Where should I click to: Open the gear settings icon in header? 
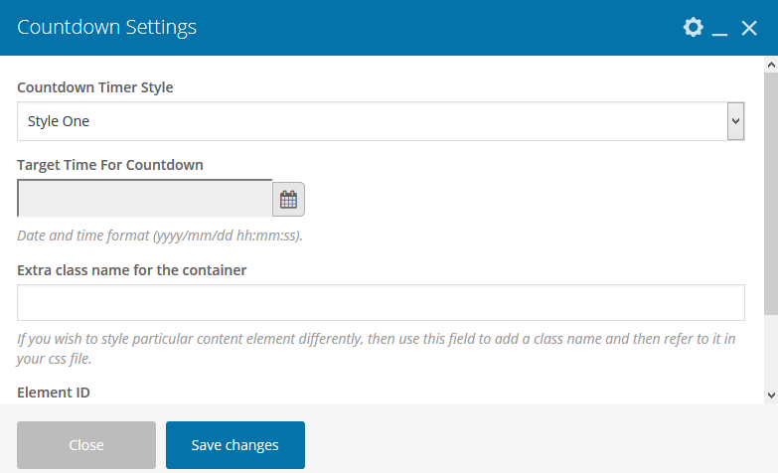(x=693, y=28)
